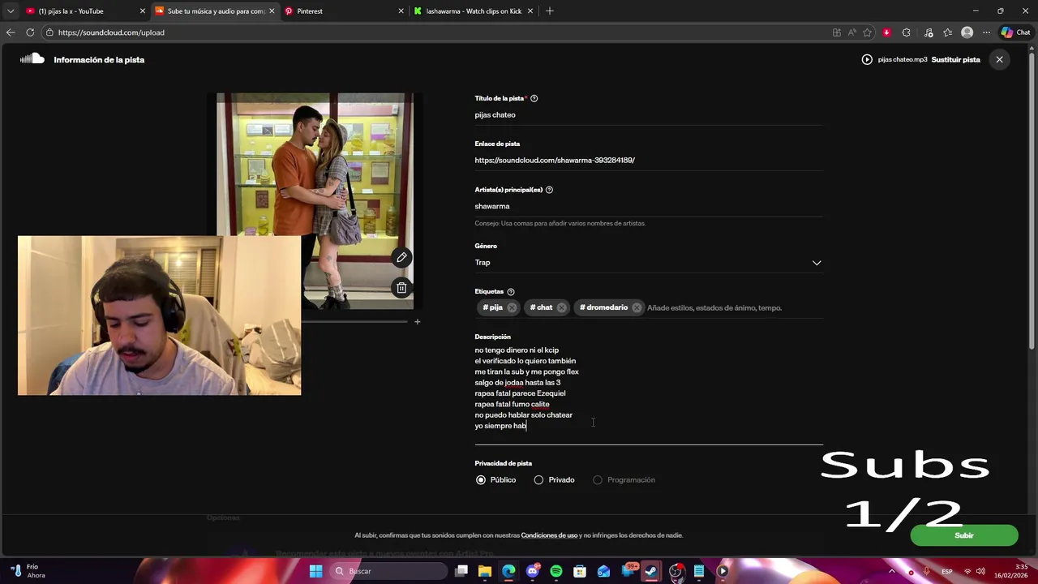The image size is (1038, 584).
Task: Click the Subir button
Action: tap(964, 535)
